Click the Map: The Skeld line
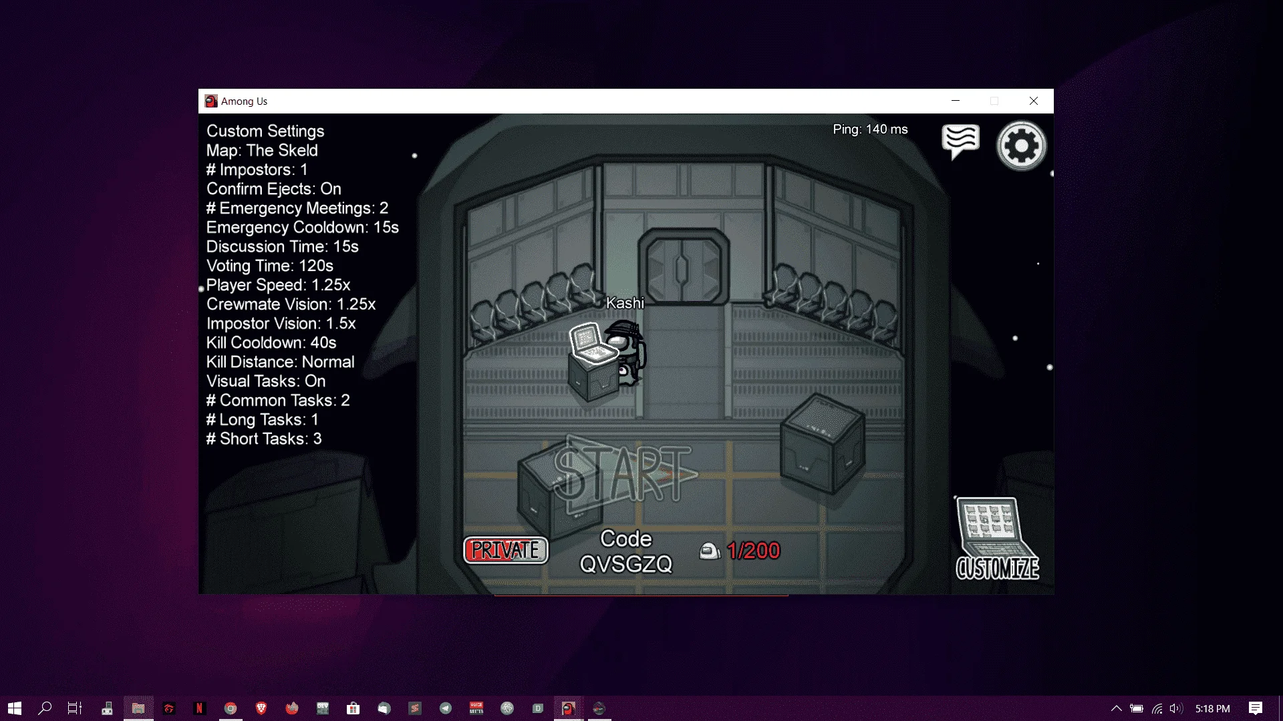1283x721 pixels. coord(262,151)
